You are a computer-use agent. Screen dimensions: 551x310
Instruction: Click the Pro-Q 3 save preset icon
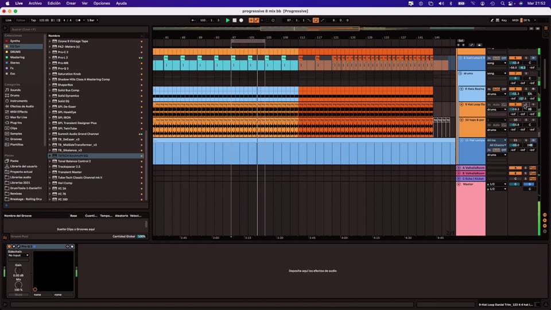(72, 246)
